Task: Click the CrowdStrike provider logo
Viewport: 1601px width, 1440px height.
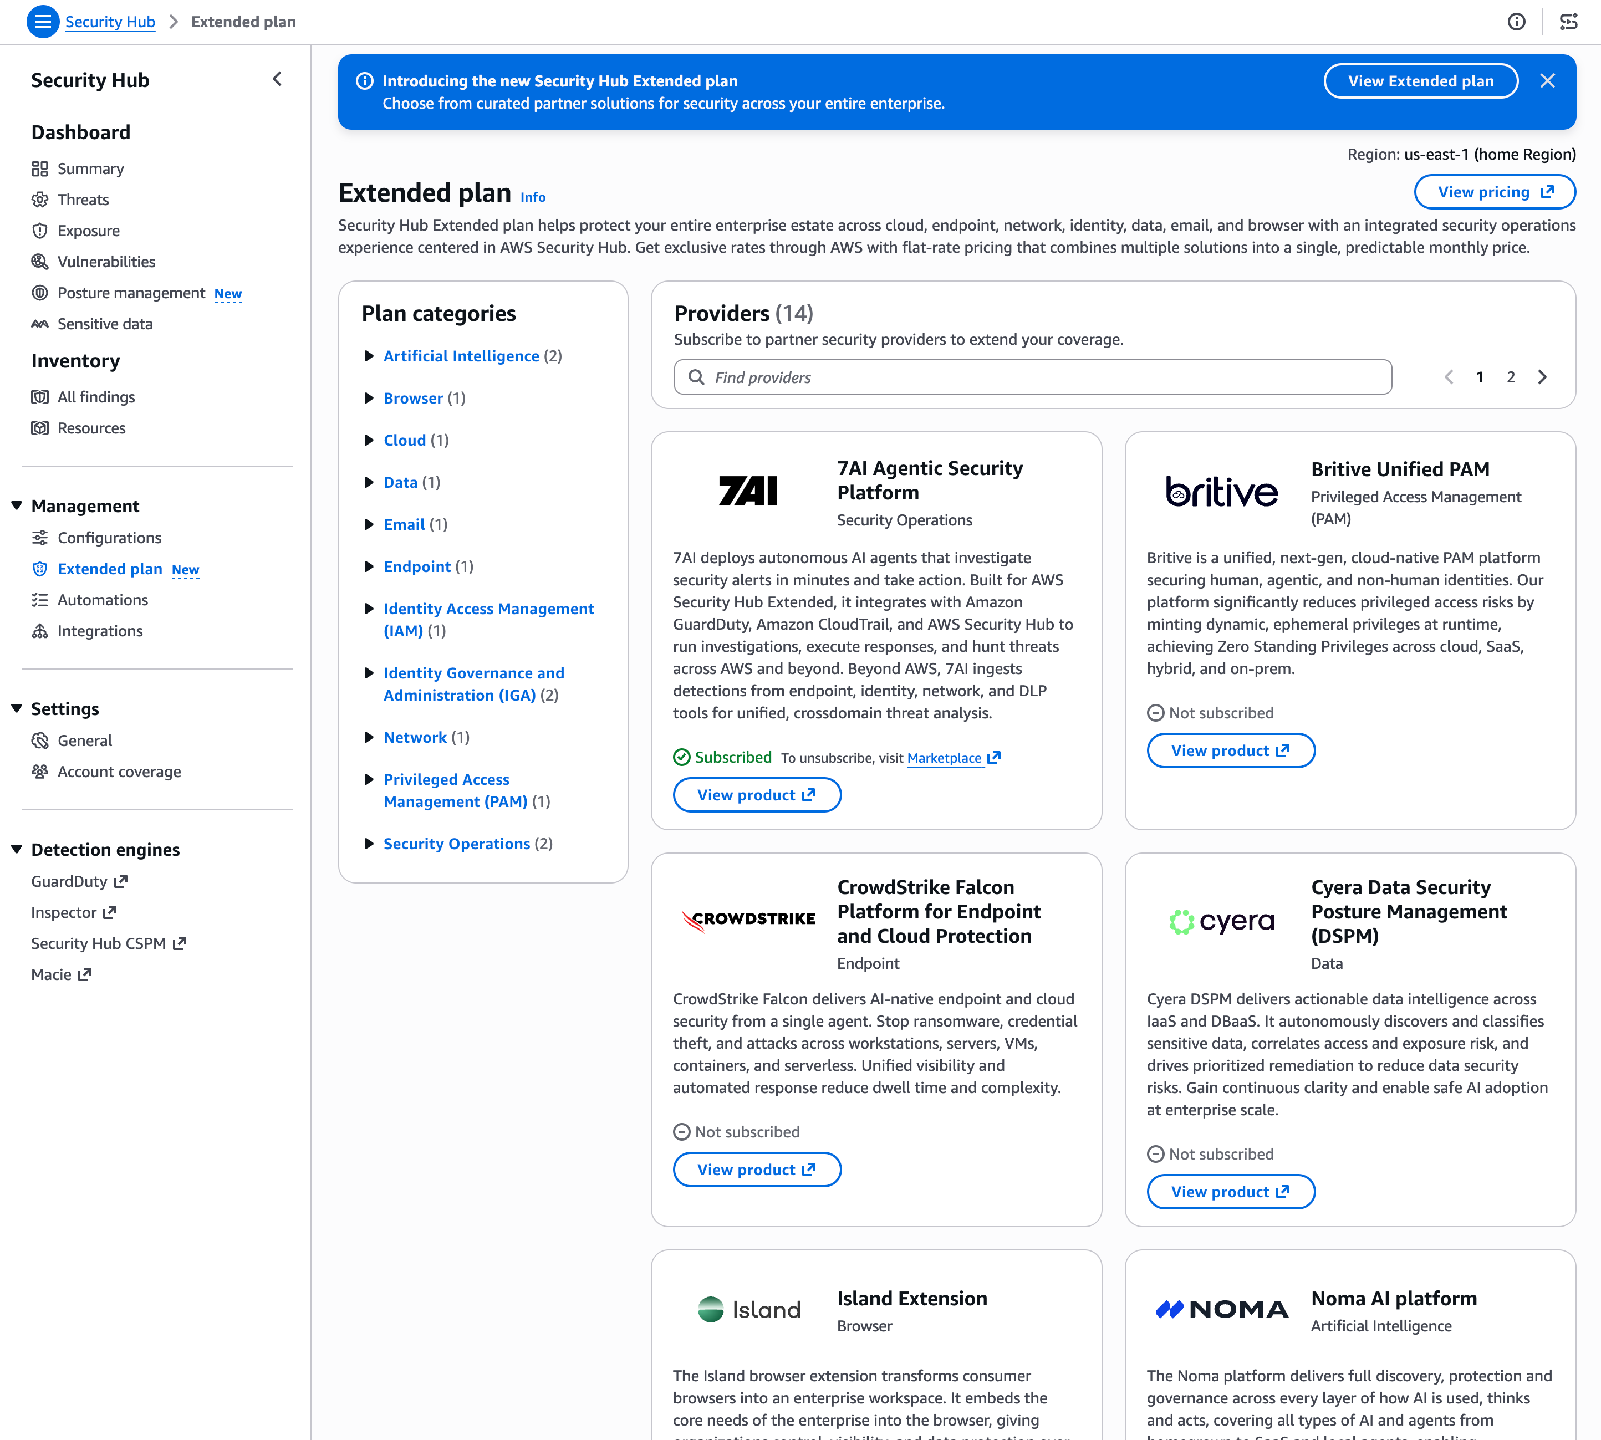Action: tap(748, 920)
